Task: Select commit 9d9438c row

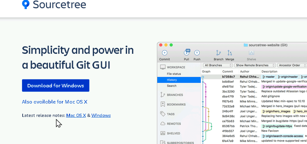Action: coord(254,116)
